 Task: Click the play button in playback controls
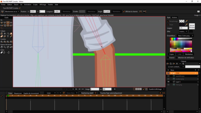pyautogui.click(x=73, y=89)
